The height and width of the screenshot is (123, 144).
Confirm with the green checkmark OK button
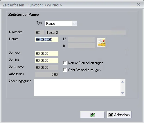92,115
